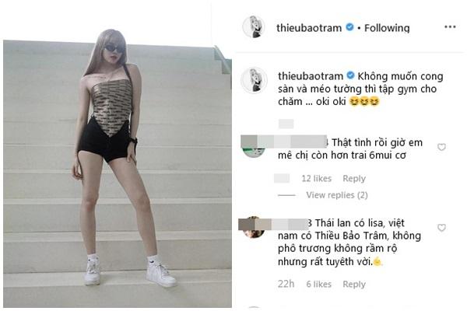Reply to the first comment
467x311 pixels.
point(354,178)
